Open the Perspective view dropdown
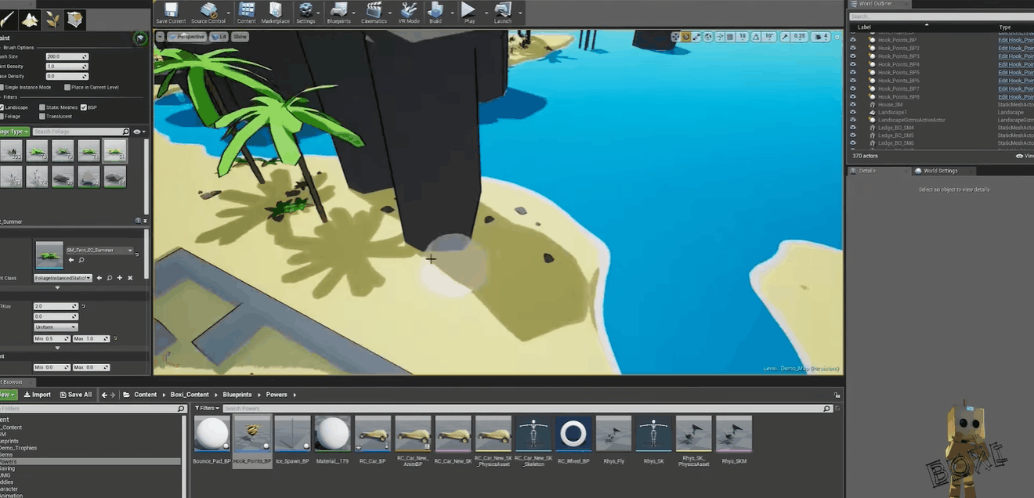 coord(186,37)
